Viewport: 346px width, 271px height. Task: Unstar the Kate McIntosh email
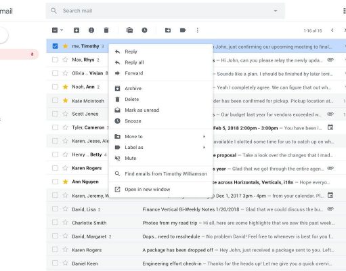[x=65, y=100]
